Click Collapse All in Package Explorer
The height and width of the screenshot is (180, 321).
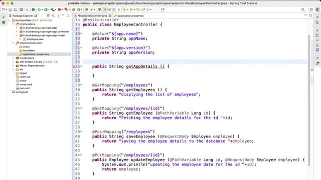[49, 15]
